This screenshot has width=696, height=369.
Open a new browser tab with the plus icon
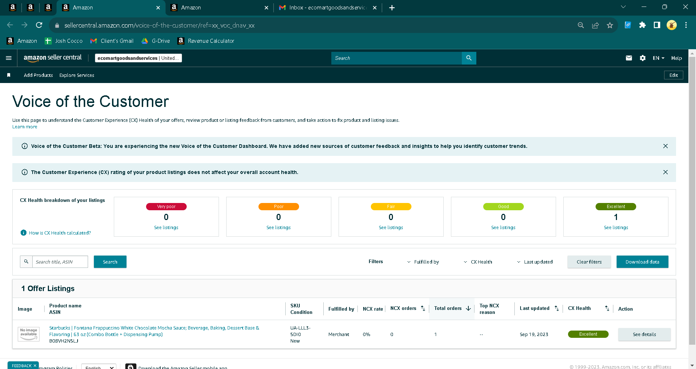coord(392,8)
